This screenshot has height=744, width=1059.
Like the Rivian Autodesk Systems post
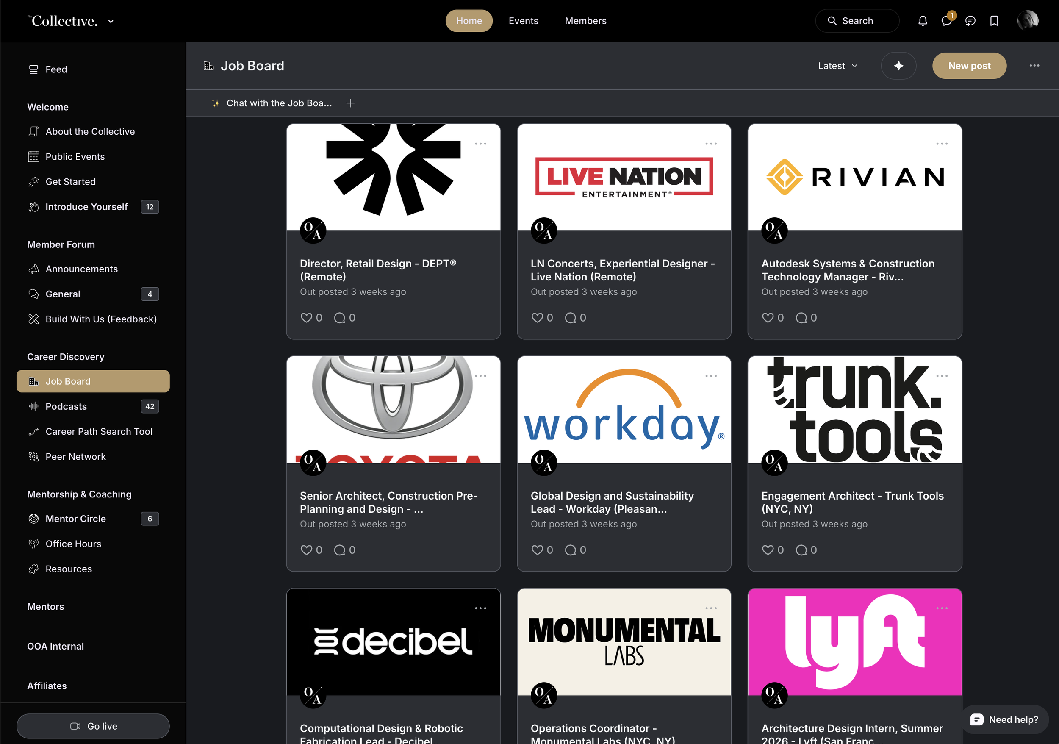768,317
